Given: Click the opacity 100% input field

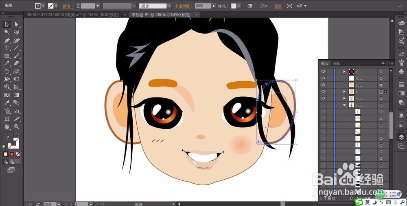Looking at the screenshot, I should (x=203, y=6).
